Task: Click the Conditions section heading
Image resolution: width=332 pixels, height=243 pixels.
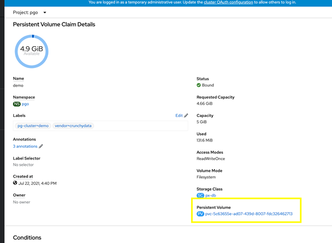Action: [x=27, y=237]
